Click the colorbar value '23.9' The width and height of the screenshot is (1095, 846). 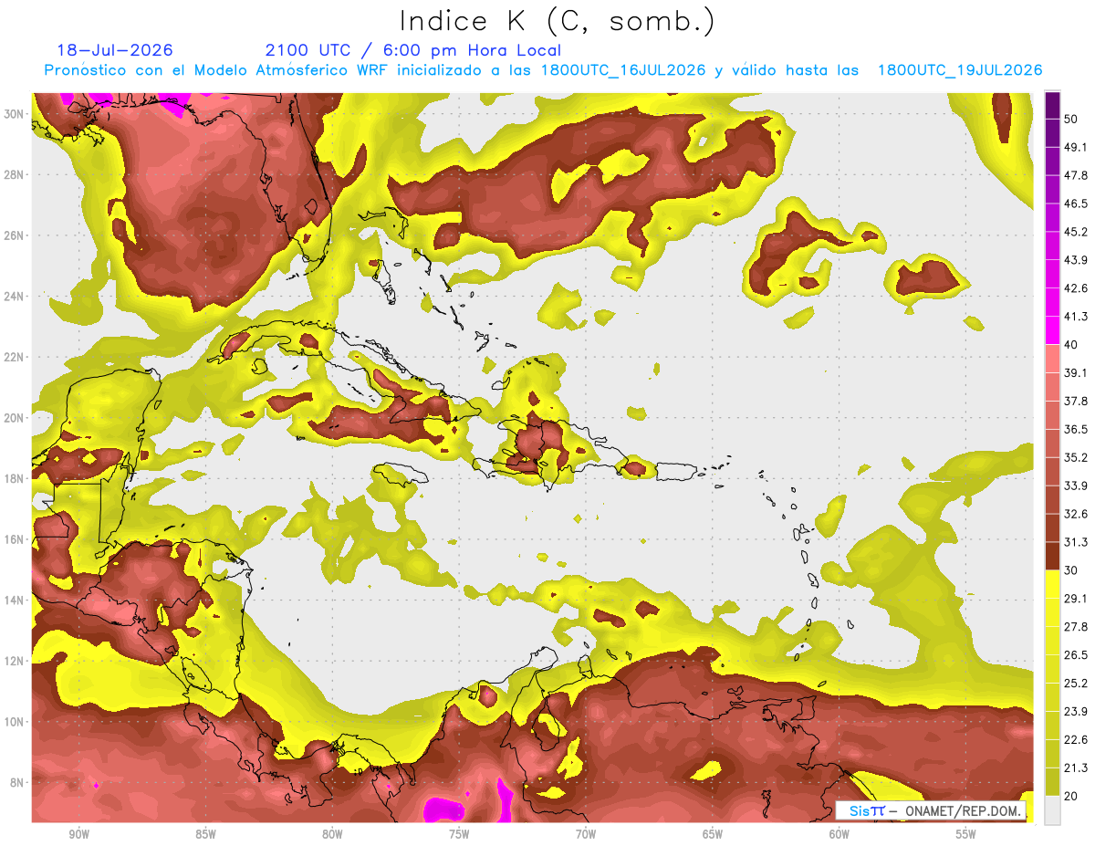pos(1076,712)
